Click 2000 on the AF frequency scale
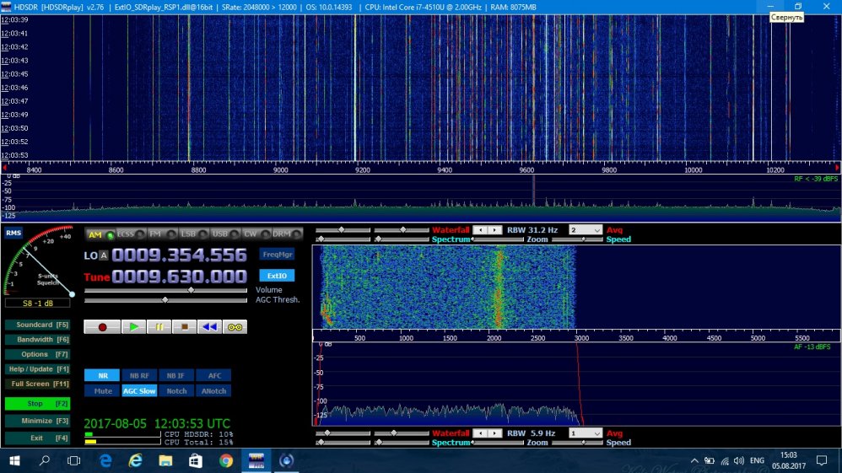Viewport: 842px width, 473px height. [x=494, y=338]
